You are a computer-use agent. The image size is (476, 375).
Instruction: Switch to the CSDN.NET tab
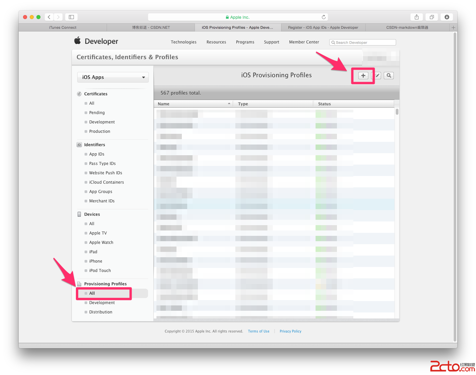[151, 27]
